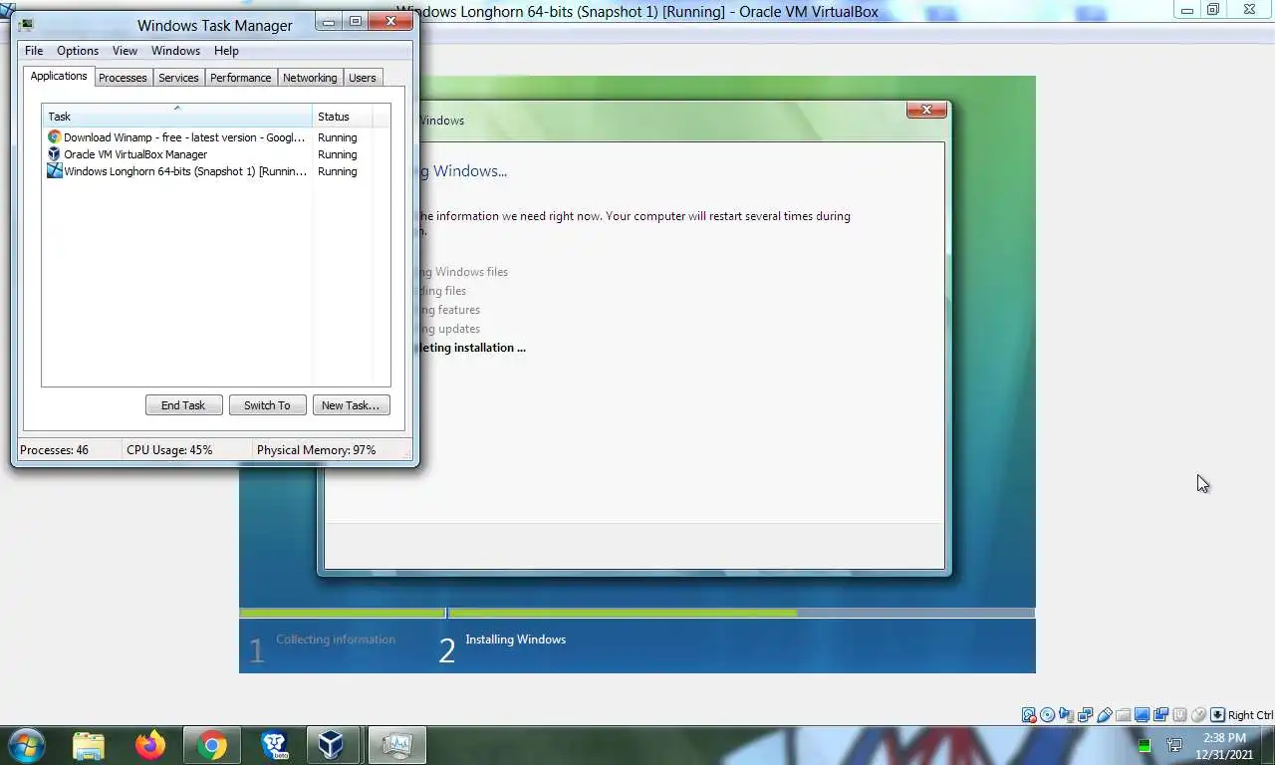
Task: Click the hard disk activity indicator in VirtualBox
Action: (1029, 715)
